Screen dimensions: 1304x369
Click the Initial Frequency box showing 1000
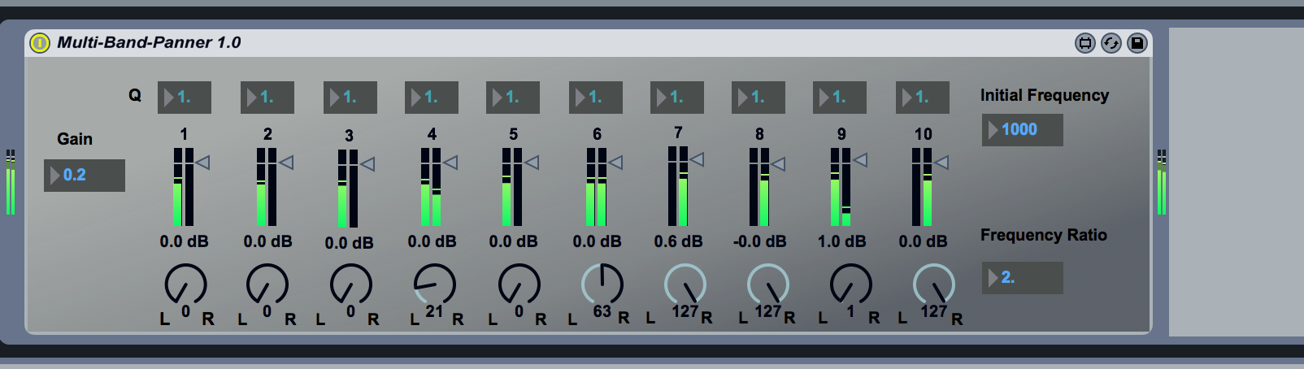pyautogui.click(x=1022, y=130)
